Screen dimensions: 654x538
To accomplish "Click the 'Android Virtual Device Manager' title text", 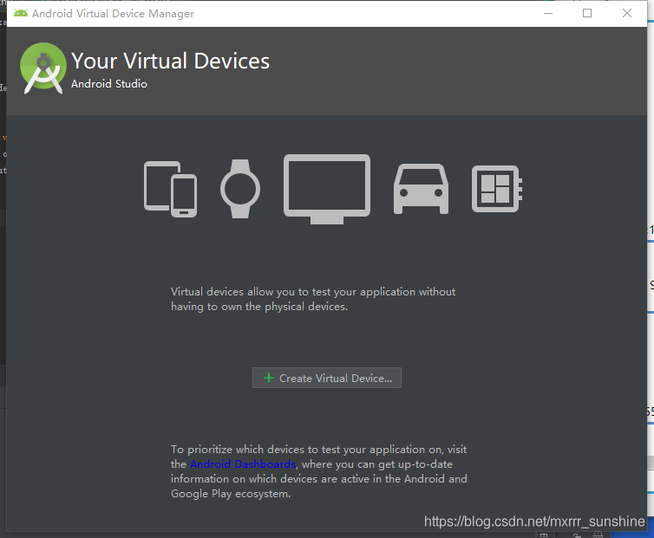I will (113, 14).
